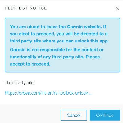The width and height of the screenshot is (123, 123).
Task: Click white space below the third-party link
Action: click(x=61, y=100)
